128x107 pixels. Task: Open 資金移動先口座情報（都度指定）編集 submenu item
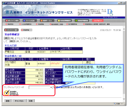[x=97, y=24]
